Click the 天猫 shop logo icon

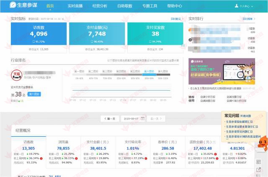click(x=16, y=75)
